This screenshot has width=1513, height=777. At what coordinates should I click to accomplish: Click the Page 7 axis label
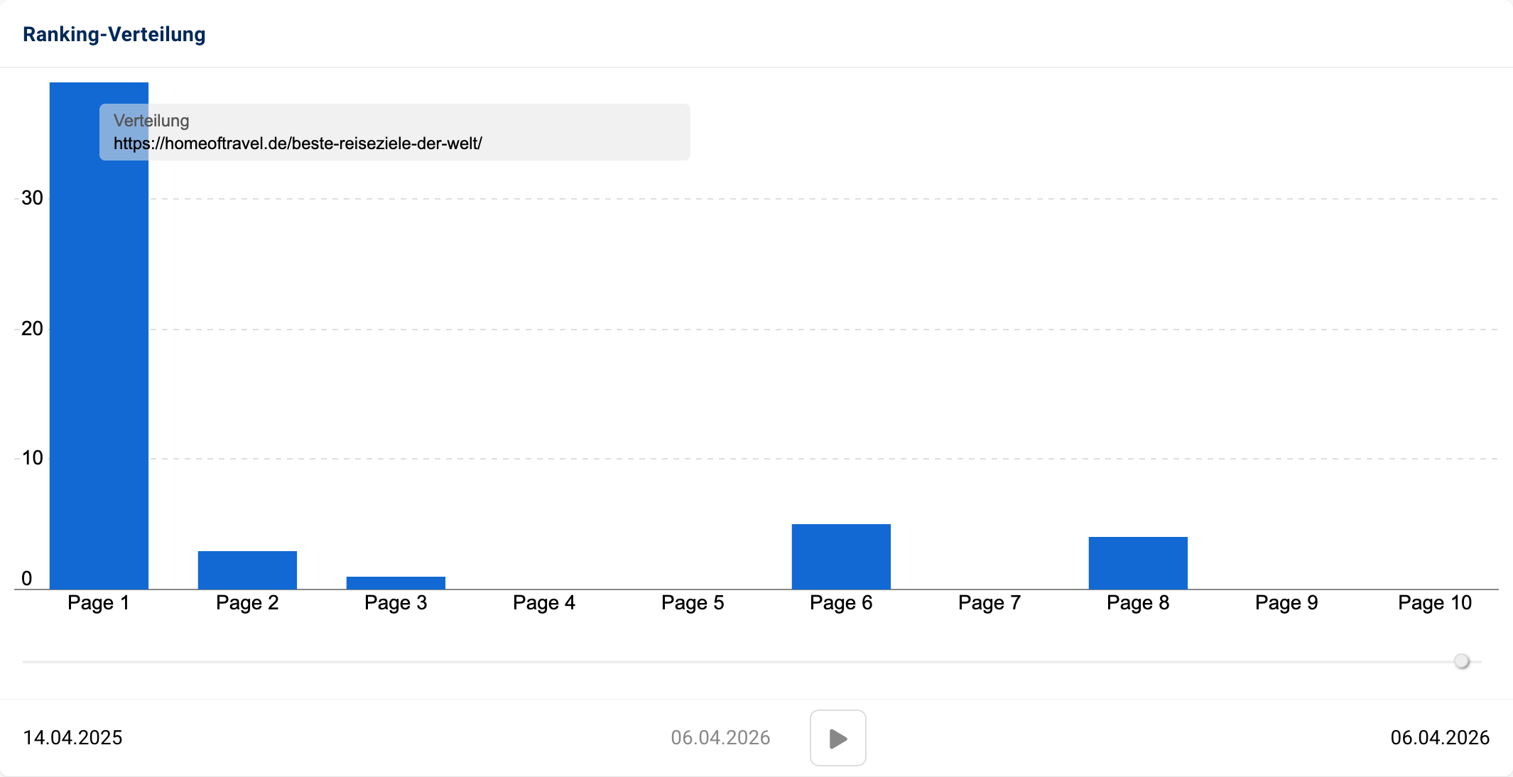(989, 603)
